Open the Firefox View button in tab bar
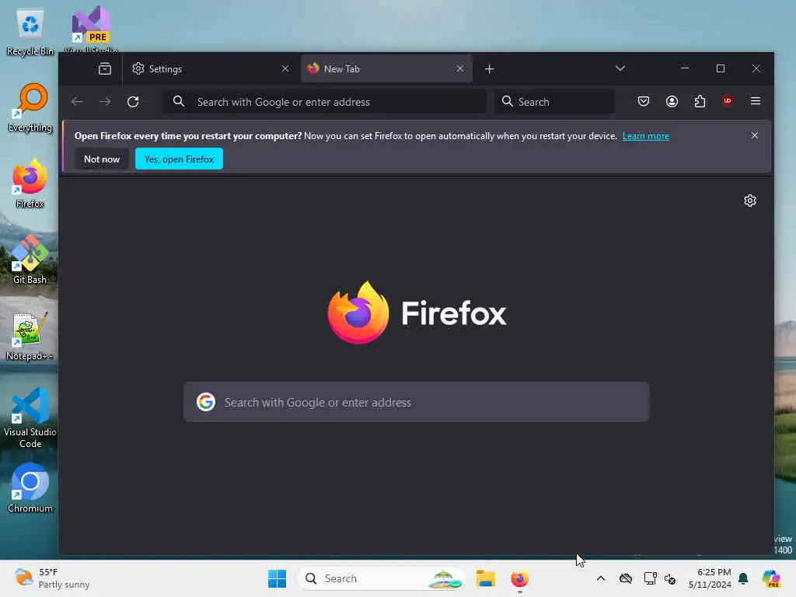796x597 pixels. pyautogui.click(x=105, y=68)
